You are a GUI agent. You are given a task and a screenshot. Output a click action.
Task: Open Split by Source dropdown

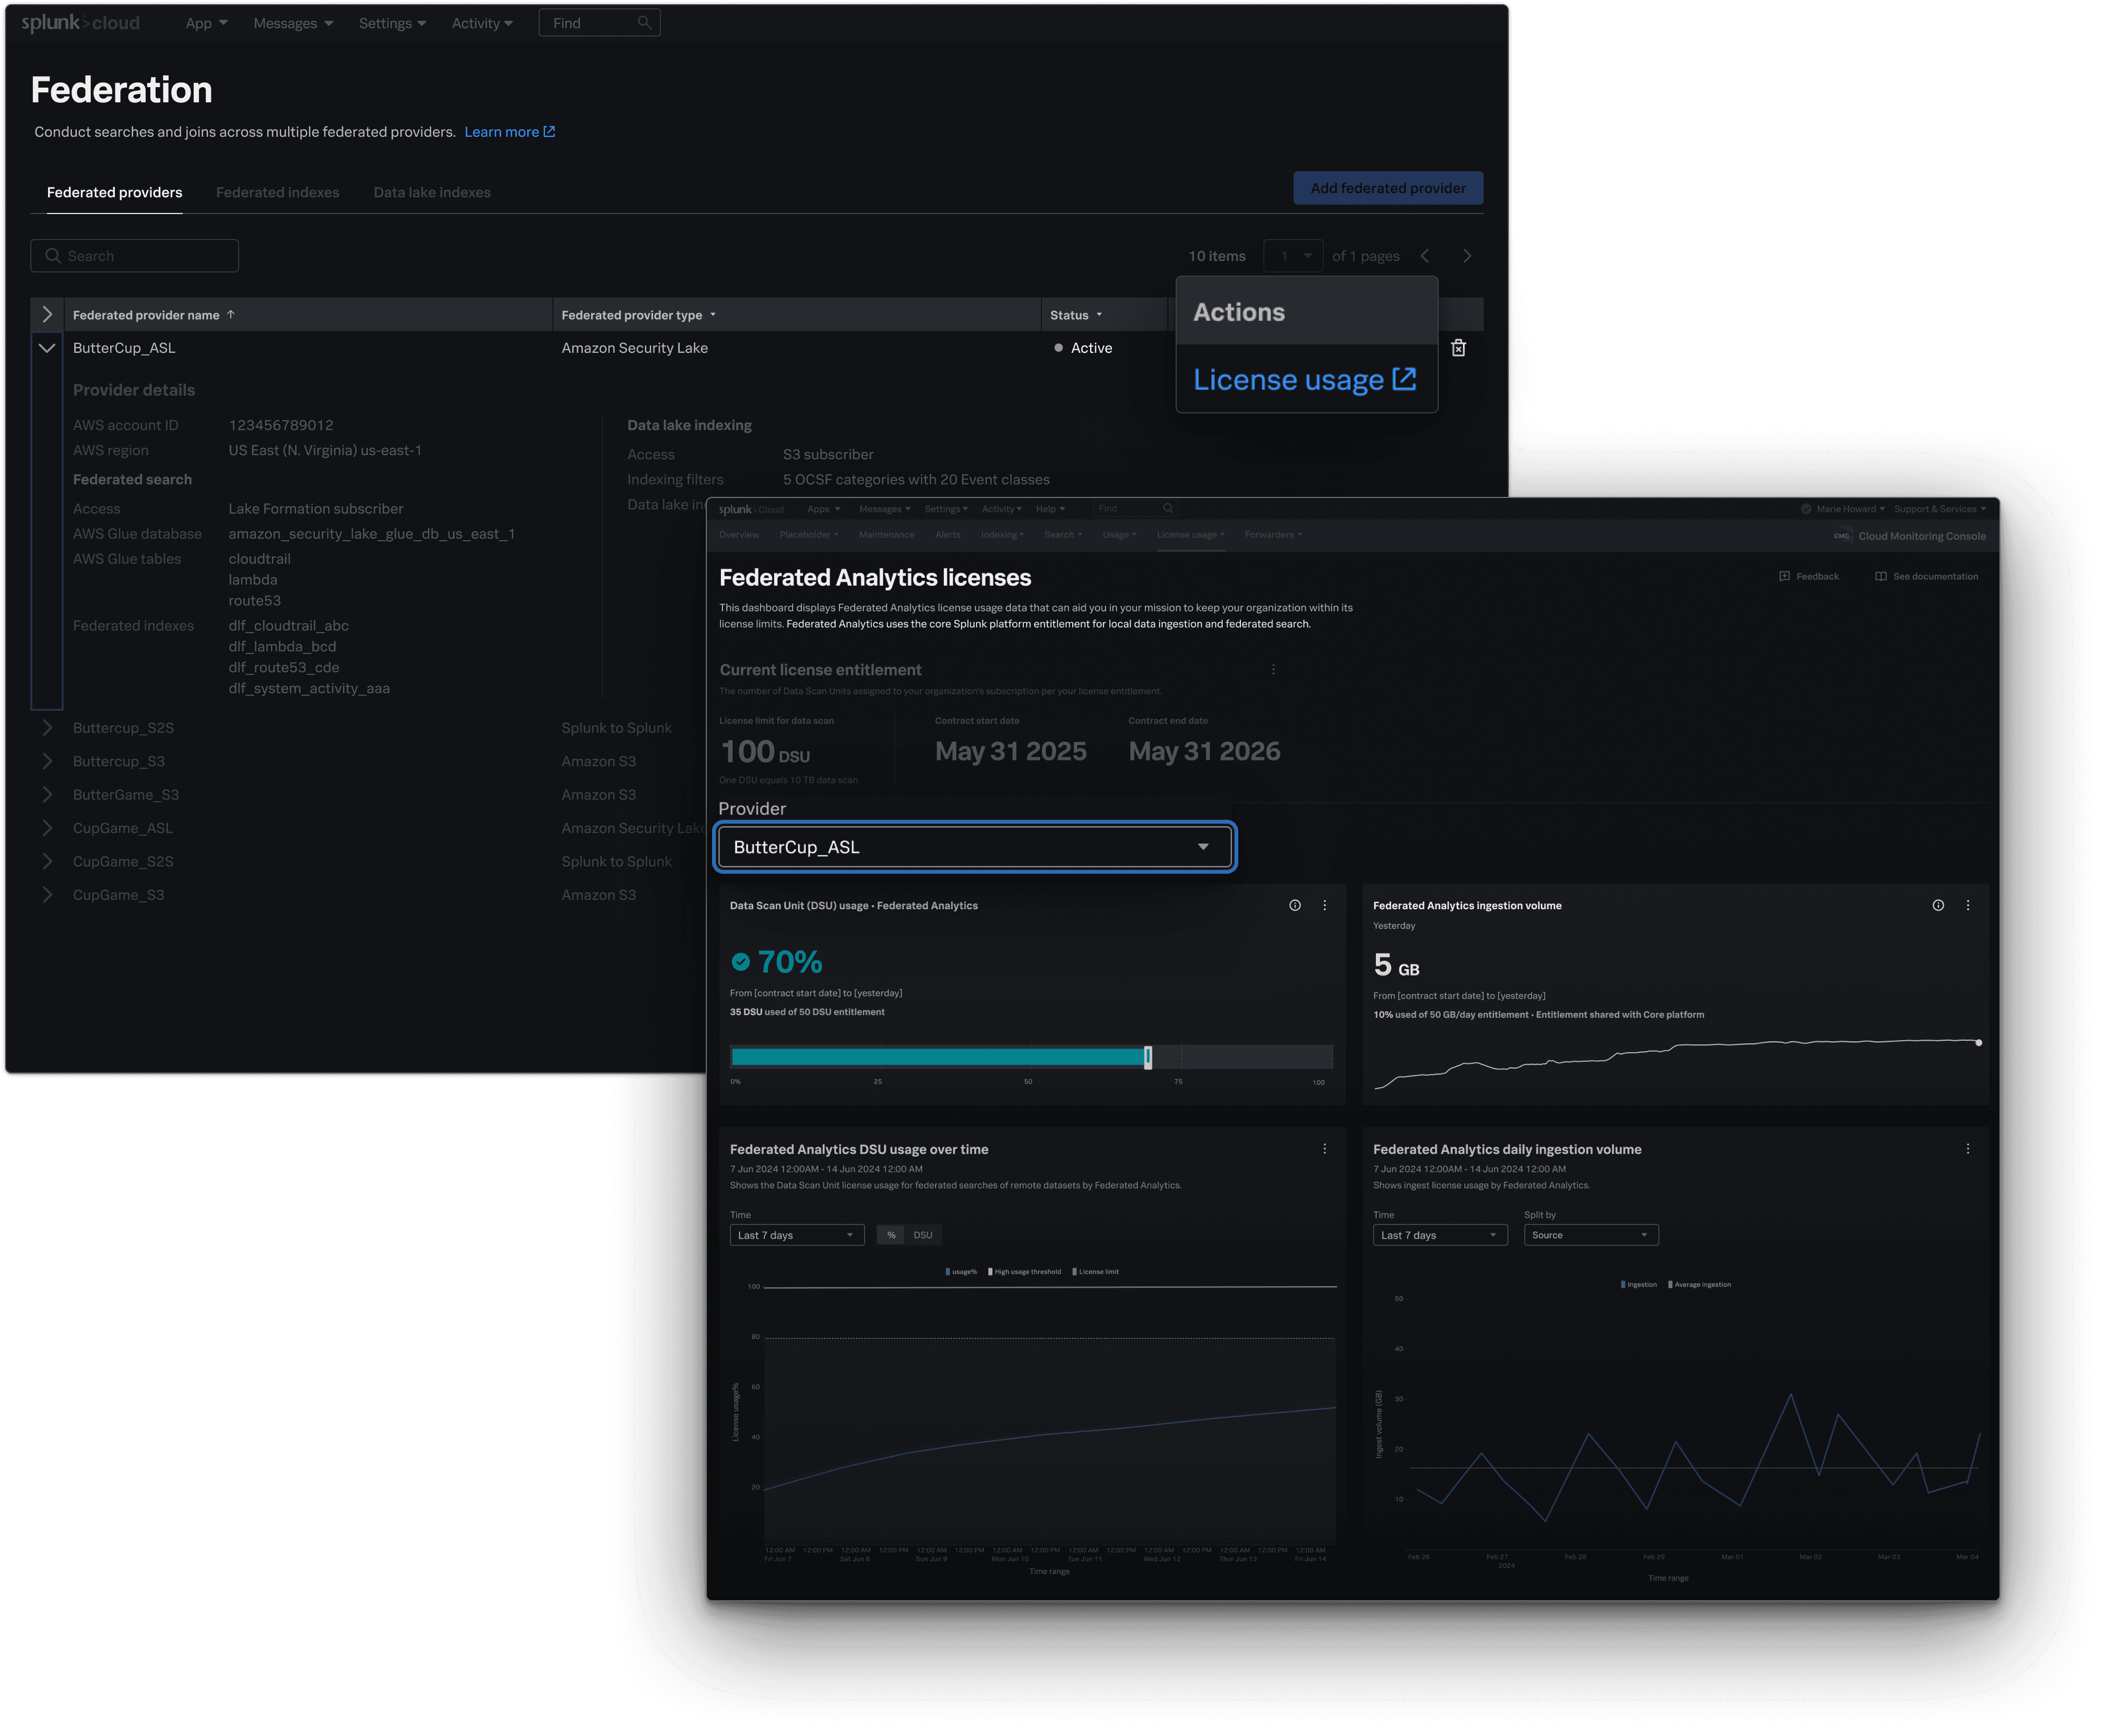(1590, 1235)
